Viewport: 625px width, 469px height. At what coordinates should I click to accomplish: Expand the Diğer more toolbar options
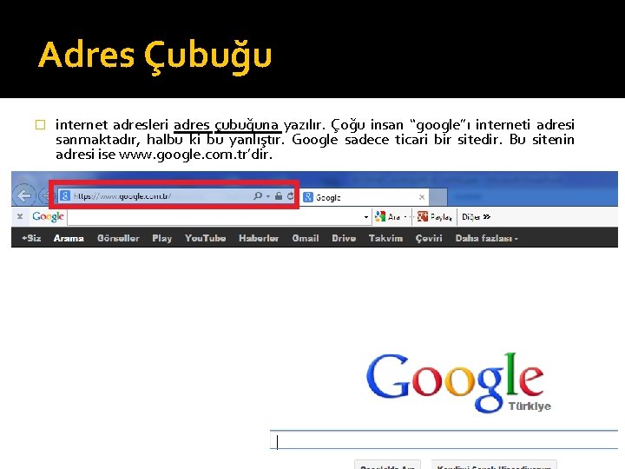click(476, 217)
